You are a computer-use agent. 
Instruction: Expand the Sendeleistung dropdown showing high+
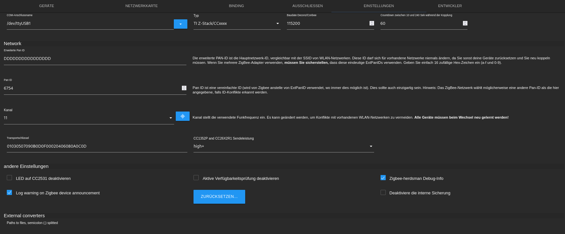tap(284, 146)
